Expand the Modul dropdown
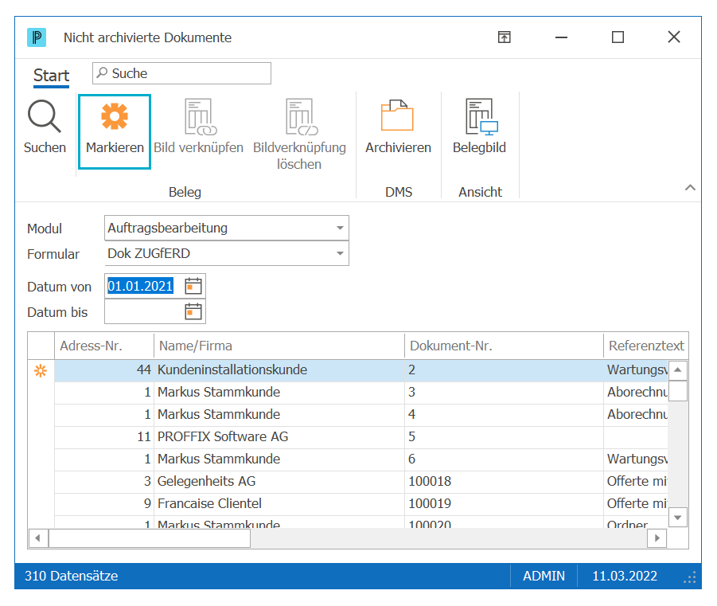The height and width of the screenshot is (606, 717). (x=340, y=228)
